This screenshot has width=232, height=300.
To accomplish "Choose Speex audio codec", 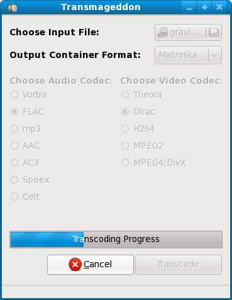I will [30, 180].
